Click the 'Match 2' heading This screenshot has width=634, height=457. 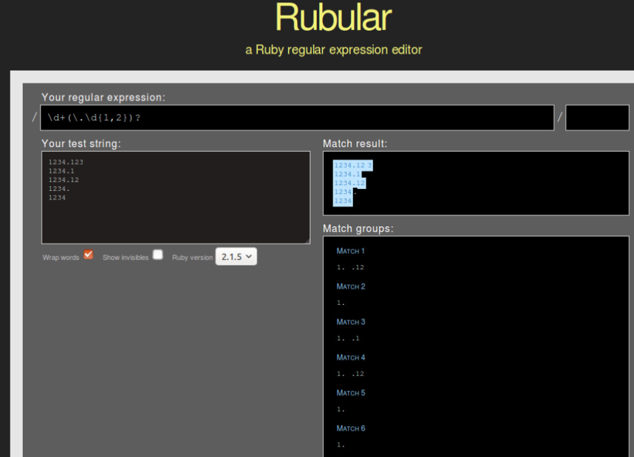click(351, 286)
